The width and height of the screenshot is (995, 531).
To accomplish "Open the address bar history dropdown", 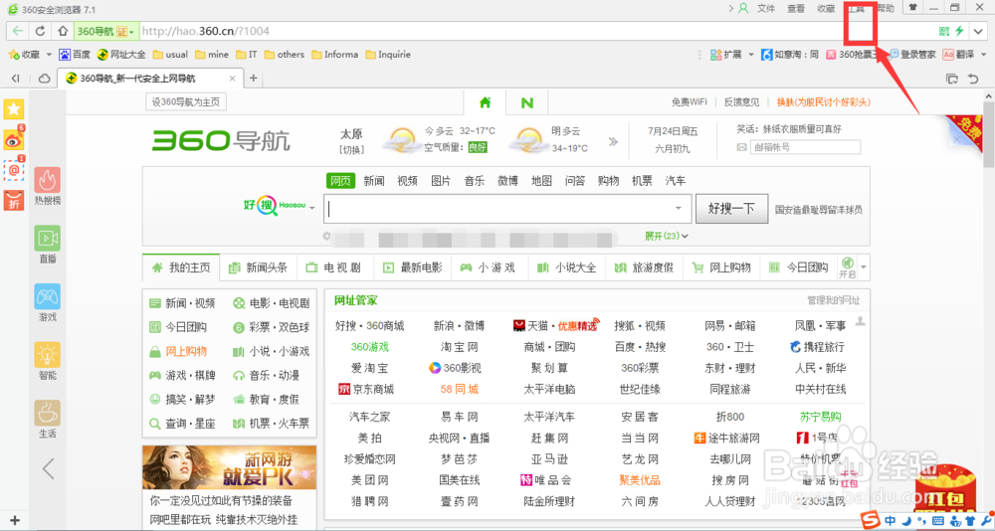I will tap(978, 31).
